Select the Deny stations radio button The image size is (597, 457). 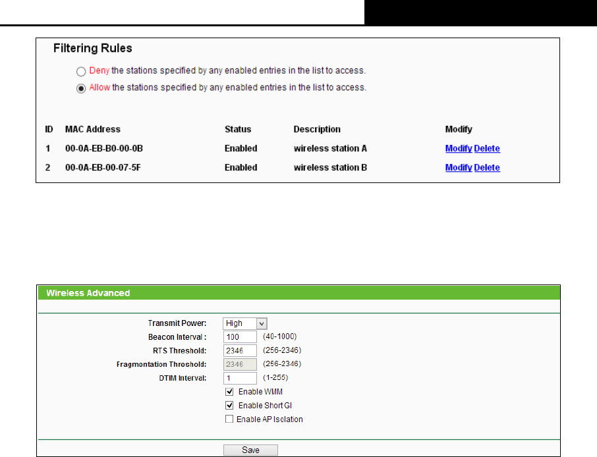coord(81,70)
